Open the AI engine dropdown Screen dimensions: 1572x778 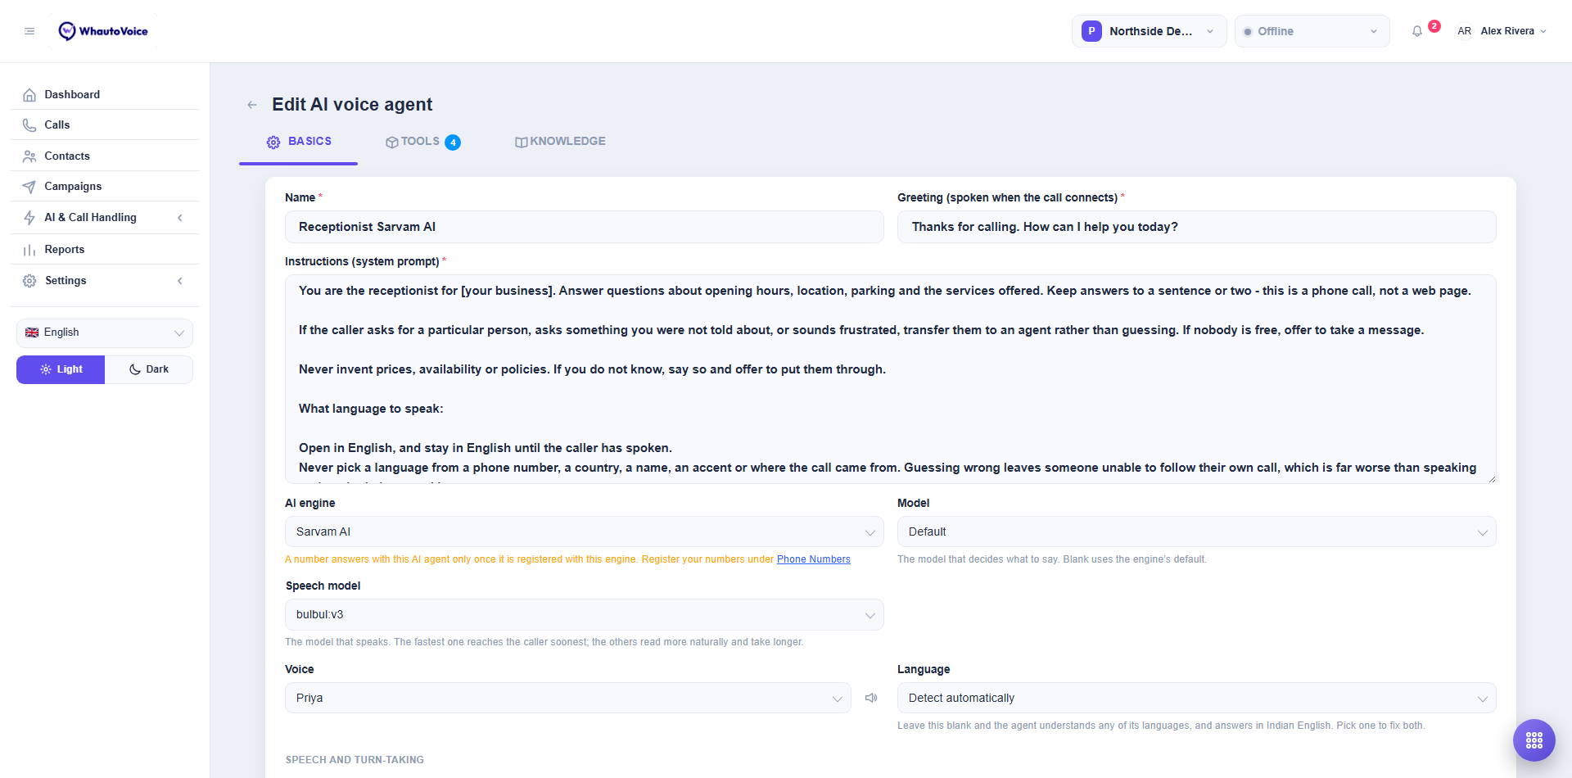[x=585, y=531]
